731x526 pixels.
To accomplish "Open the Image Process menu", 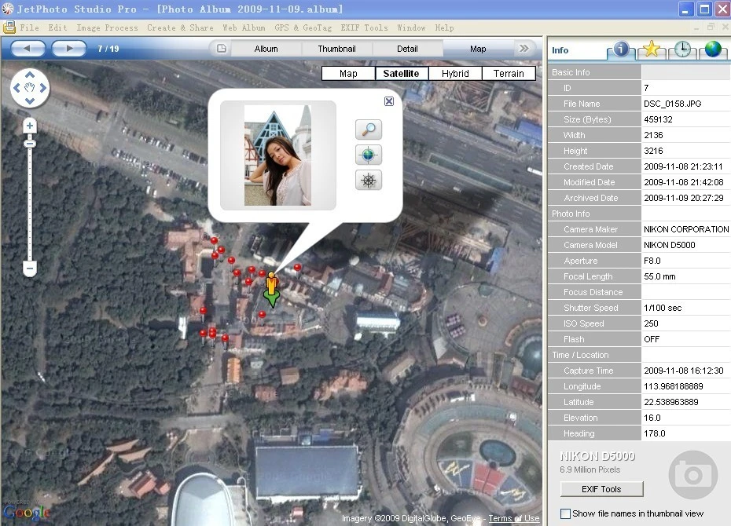I will (107, 28).
